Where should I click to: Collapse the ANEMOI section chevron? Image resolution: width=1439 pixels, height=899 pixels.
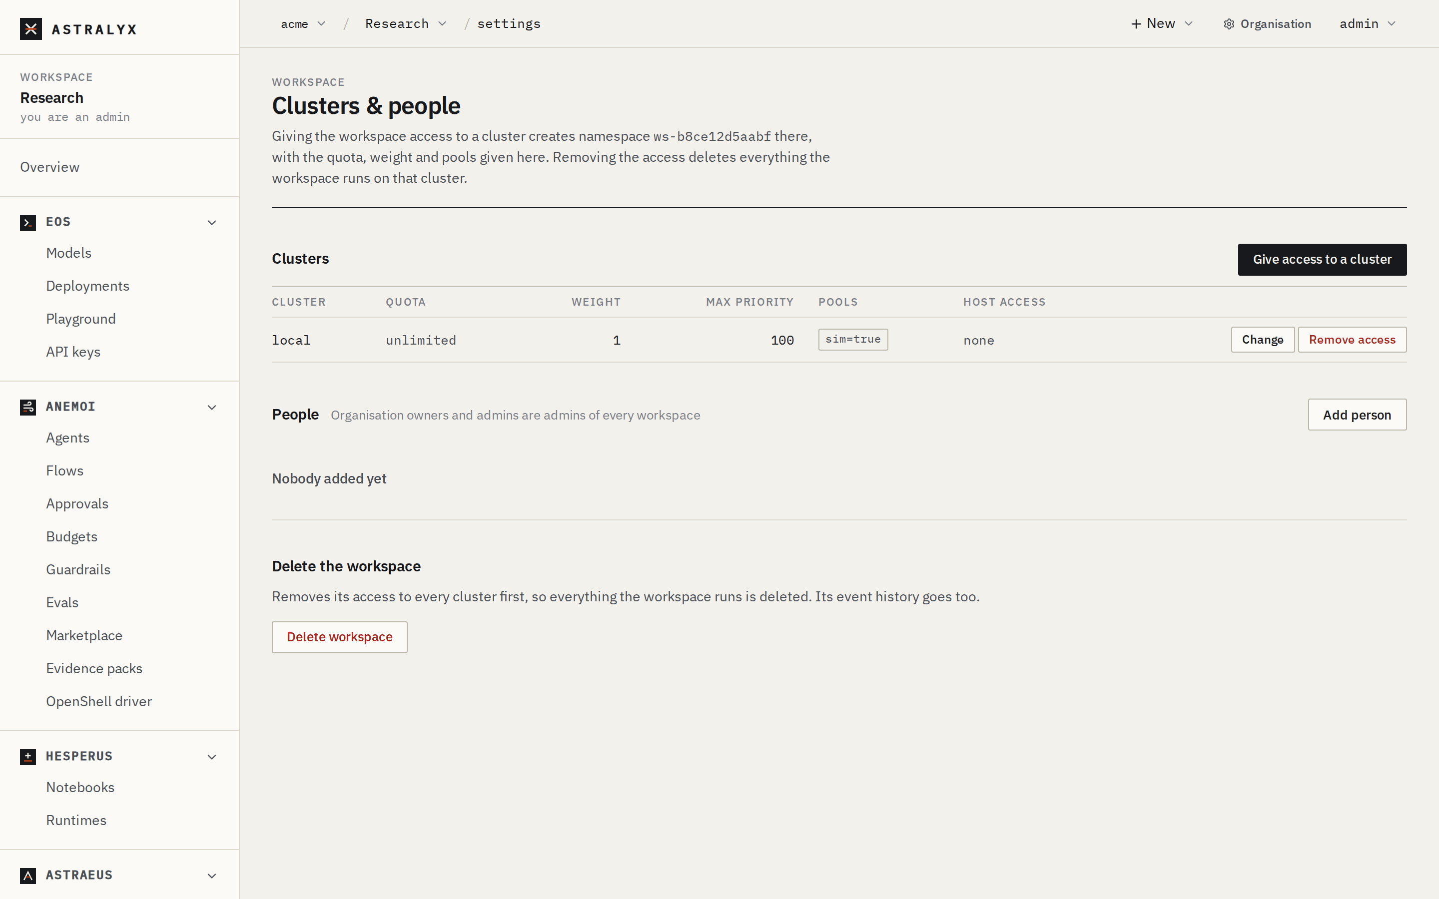(212, 407)
